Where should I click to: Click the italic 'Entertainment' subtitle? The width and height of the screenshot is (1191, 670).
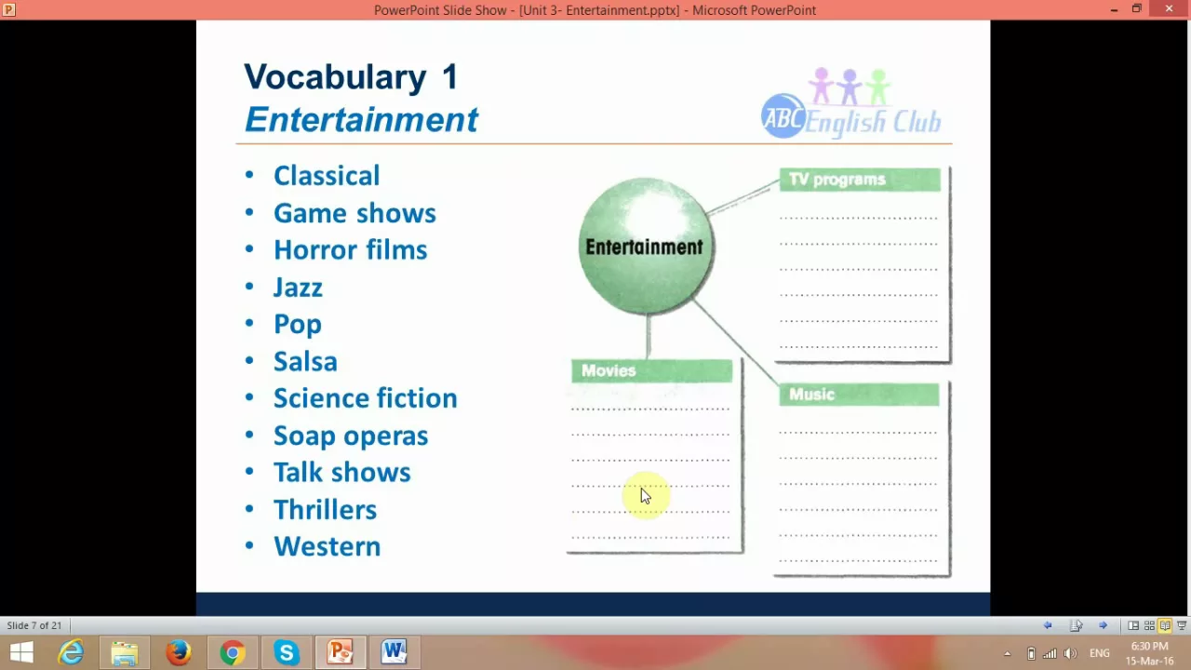pyautogui.click(x=361, y=120)
